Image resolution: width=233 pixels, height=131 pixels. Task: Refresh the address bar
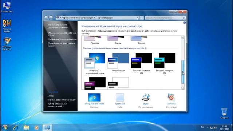click(142, 18)
